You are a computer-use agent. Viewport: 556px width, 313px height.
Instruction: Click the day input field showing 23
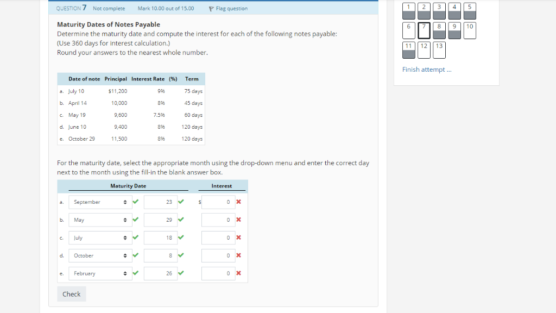(x=161, y=202)
